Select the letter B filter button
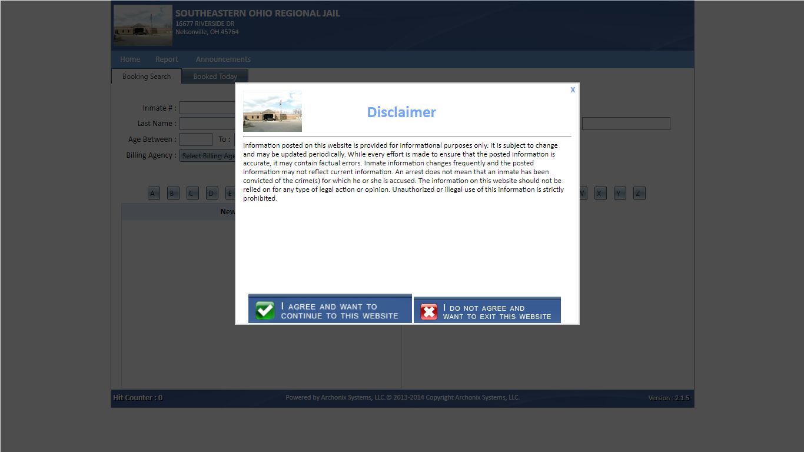Screen dimensions: 804x452 tap(173, 193)
